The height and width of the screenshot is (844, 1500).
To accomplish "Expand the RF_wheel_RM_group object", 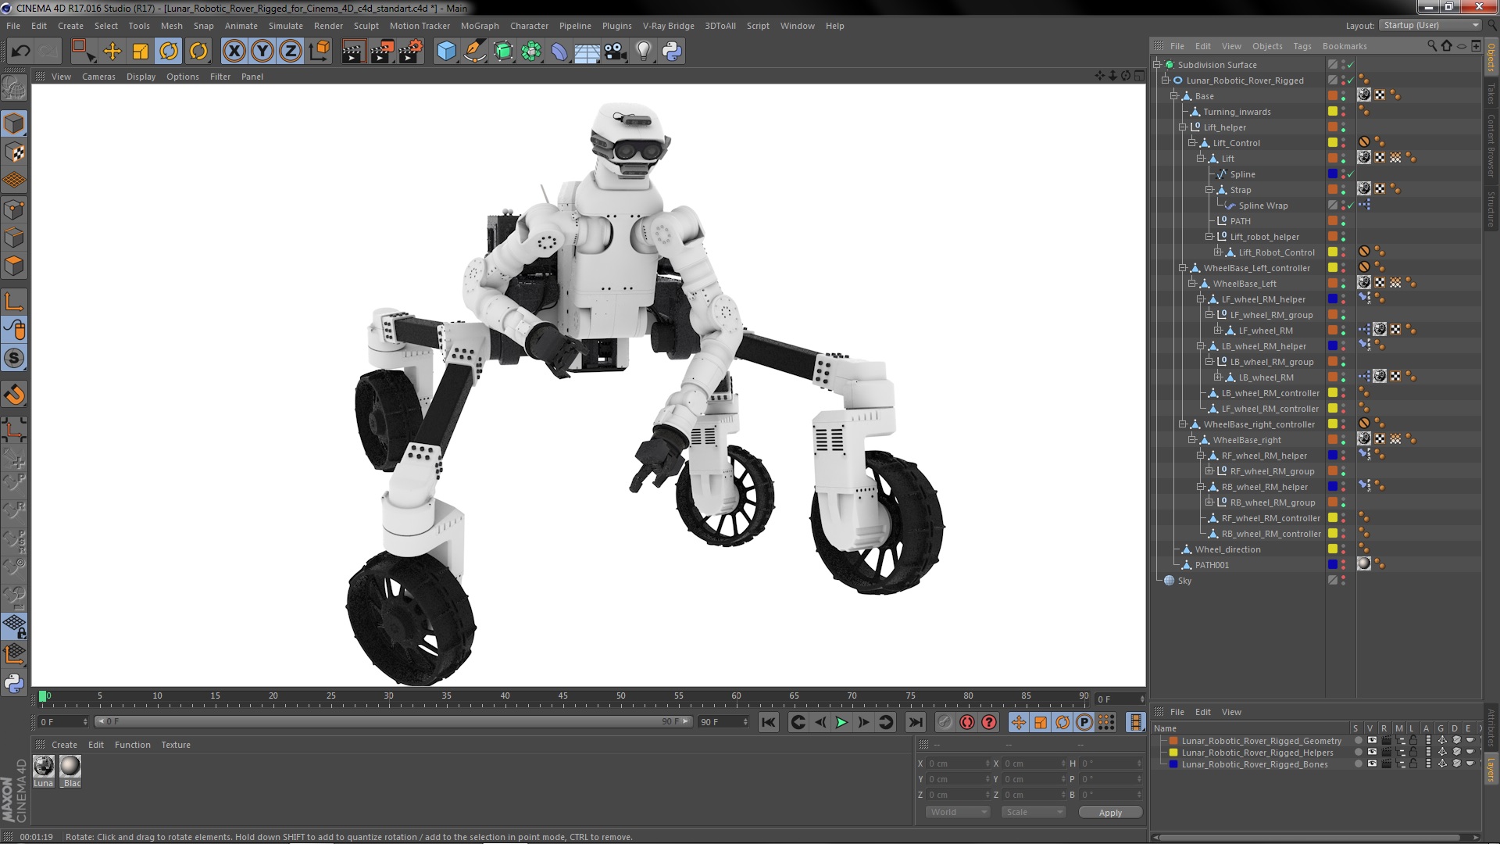I will pyautogui.click(x=1209, y=471).
